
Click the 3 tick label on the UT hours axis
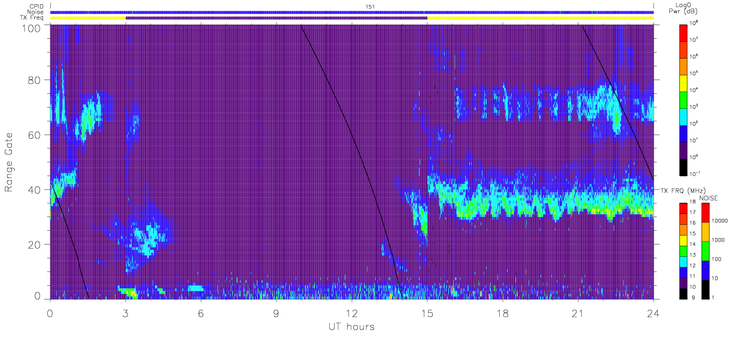click(126, 313)
